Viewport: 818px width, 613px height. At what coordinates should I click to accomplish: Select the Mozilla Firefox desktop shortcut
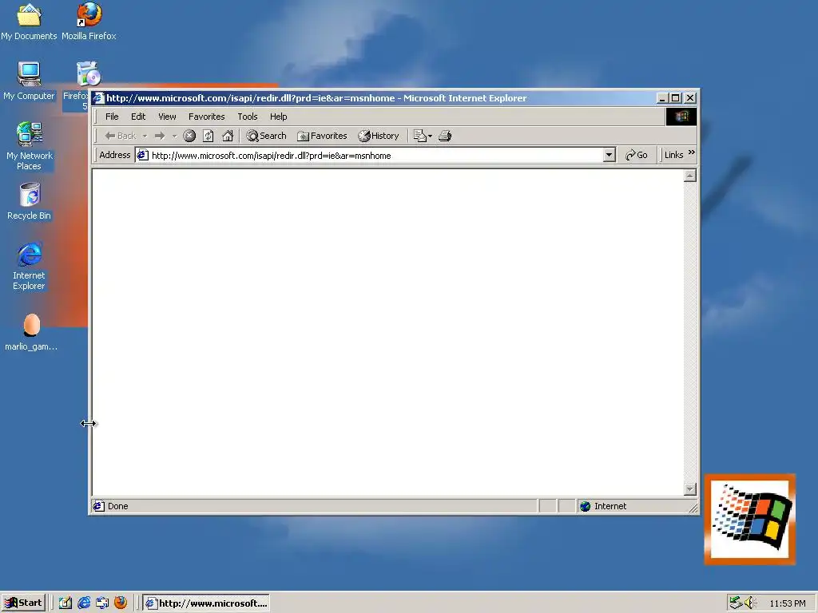point(89,22)
